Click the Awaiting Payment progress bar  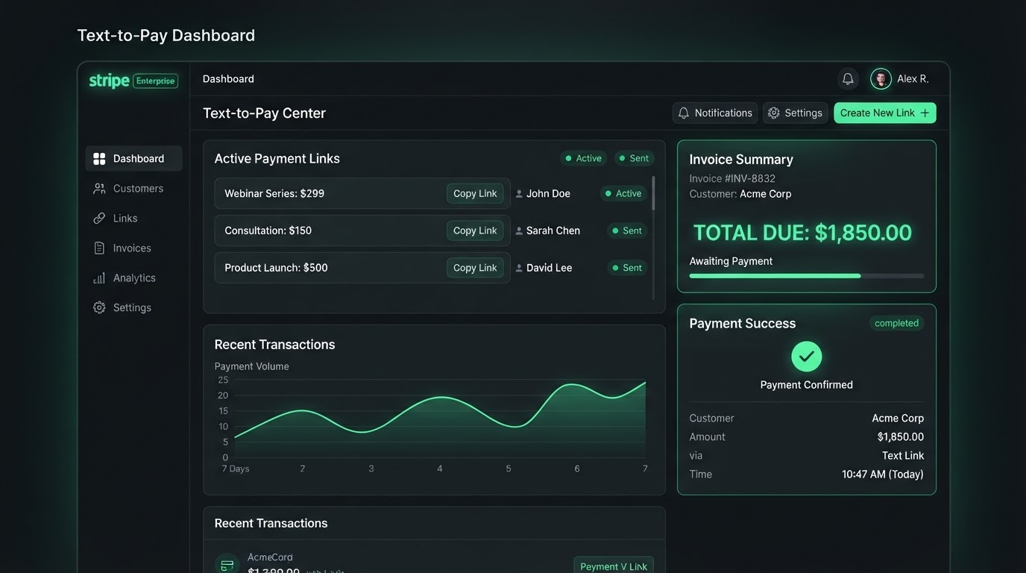pyautogui.click(x=806, y=276)
